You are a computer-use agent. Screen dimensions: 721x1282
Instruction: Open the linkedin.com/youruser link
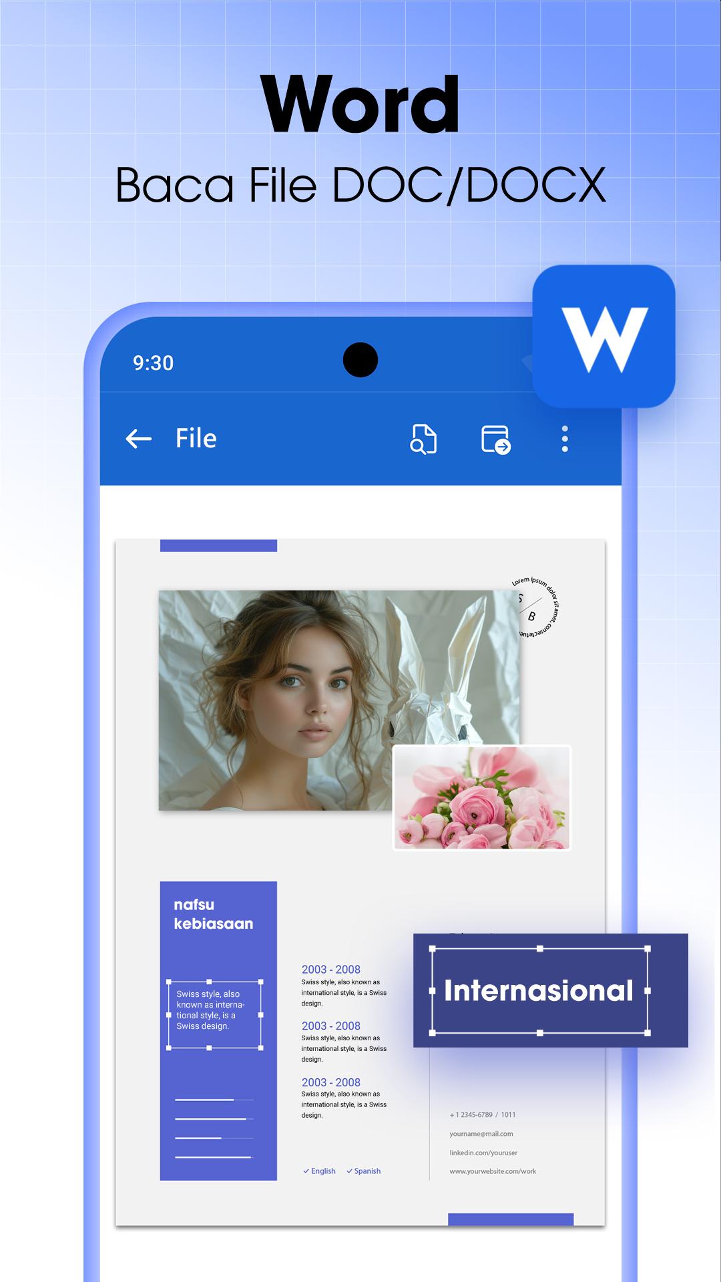[x=483, y=1152]
